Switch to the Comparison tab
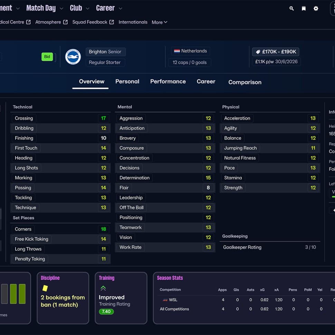The width and height of the screenshot is (335, 335). coord(245,82)
